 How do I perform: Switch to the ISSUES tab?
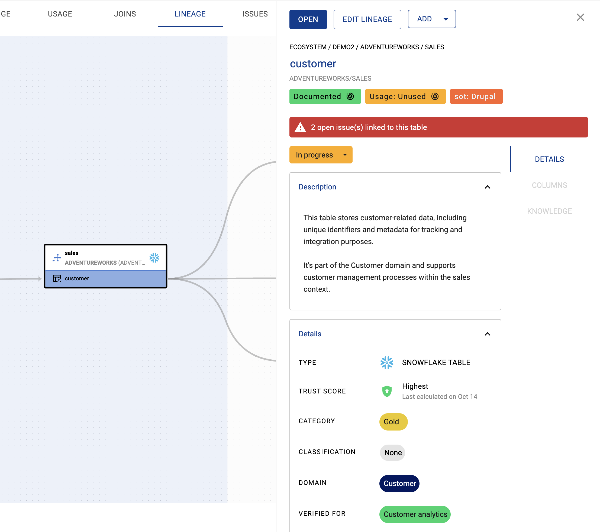[x=255, y=14]
